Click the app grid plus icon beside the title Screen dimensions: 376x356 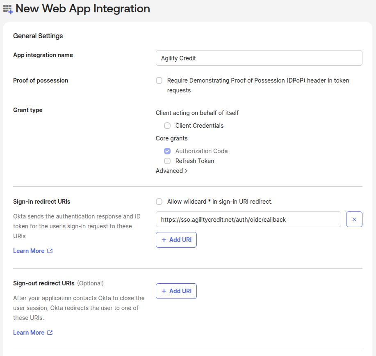click(8, 9)
